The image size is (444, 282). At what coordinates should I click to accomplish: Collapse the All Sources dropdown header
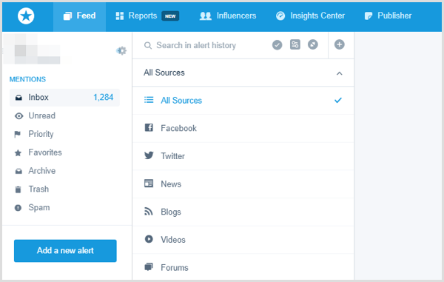coord(243,73)
